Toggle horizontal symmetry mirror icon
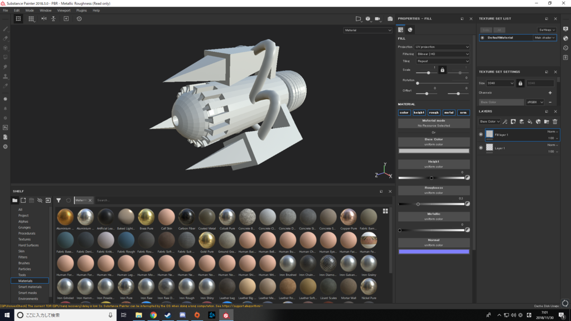 point(43,18)
